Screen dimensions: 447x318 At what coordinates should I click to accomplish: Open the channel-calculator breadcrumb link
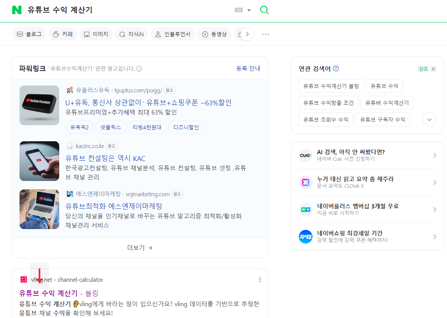coord(80,280)
